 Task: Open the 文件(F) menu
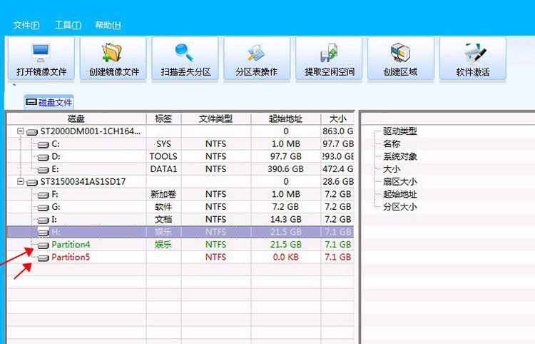pyautogui.click(x=26, y=25)
